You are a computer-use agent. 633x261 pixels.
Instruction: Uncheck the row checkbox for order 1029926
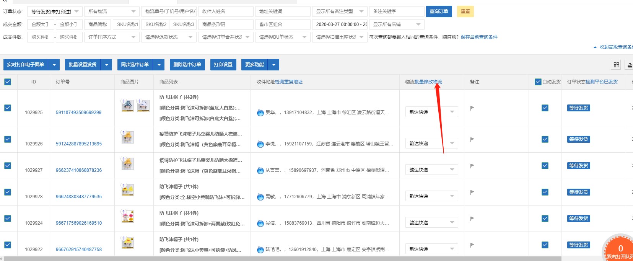click(8, 139)
